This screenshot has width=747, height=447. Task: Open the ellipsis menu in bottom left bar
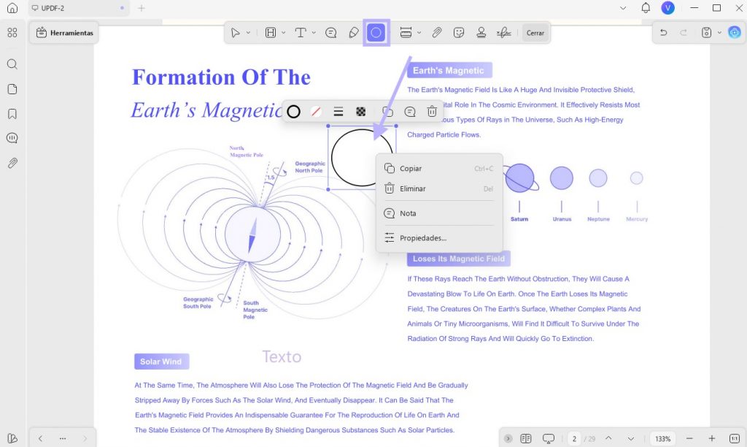click(x=63, y=438)
